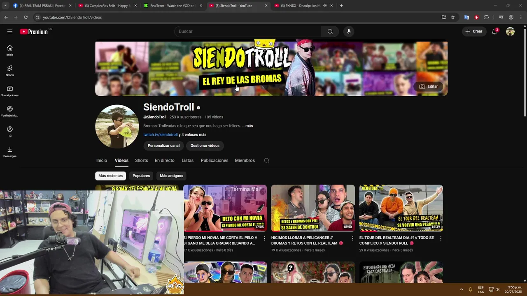Open Descargas in the left sidebar
The height and width of the screenshot is (296, 527).
(x=10, y=152)
